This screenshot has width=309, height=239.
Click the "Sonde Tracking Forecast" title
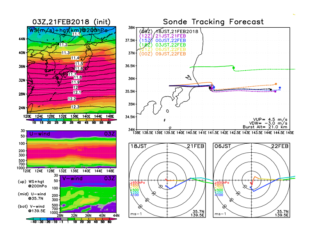coord(213,22)
